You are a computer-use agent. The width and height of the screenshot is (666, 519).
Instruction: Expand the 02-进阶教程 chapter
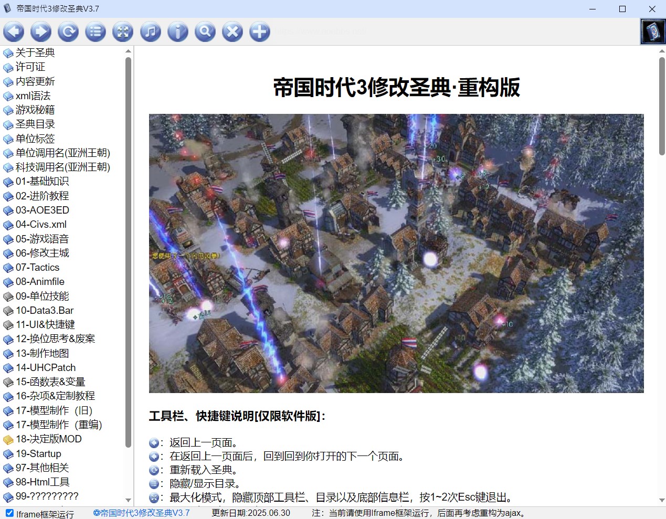pos(42,196)
